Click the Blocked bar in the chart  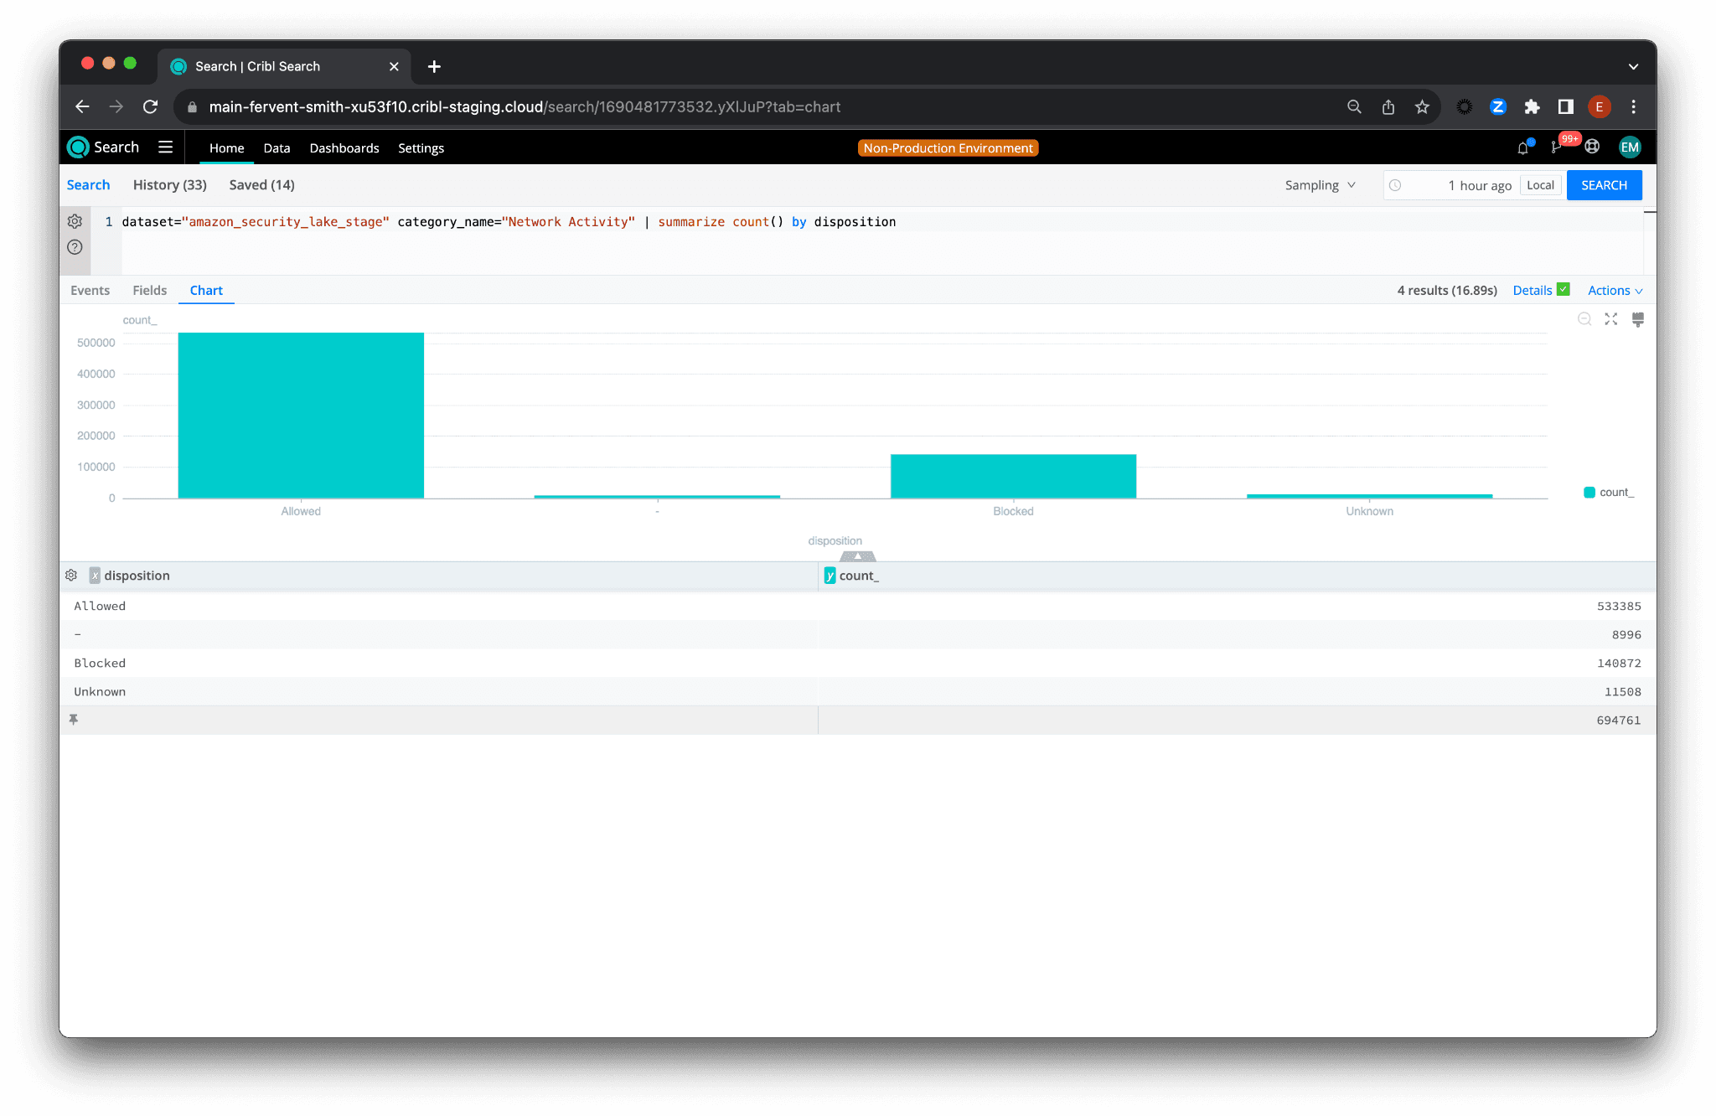(1013, 476)
